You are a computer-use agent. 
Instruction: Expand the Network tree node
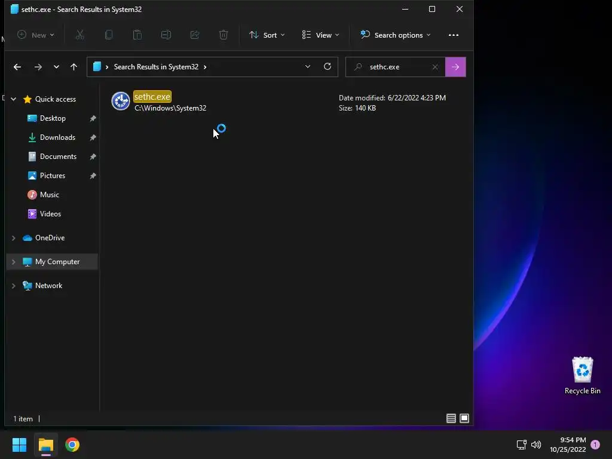click(x=13, y=286)
